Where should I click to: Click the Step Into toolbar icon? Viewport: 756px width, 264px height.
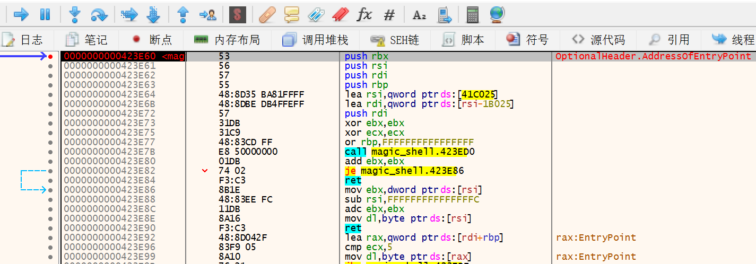(75, 14)
